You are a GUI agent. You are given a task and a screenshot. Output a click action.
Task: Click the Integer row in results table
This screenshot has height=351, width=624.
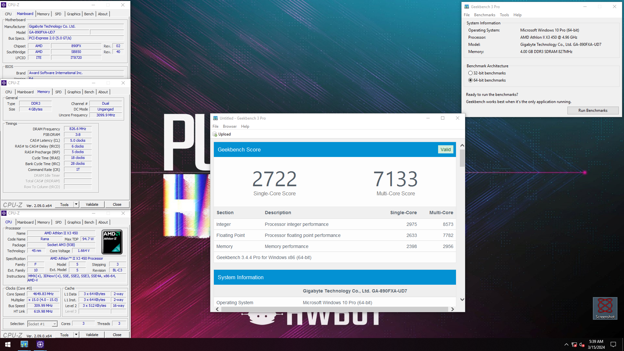pyautogui.click(x=335, y=224)
